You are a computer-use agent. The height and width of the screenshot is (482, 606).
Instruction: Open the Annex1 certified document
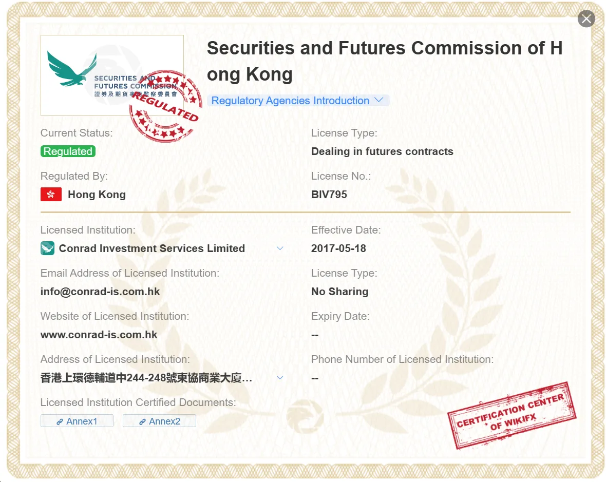(x=77, y=421)
